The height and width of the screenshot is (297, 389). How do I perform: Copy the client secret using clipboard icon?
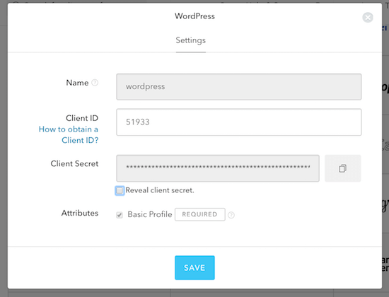click(342, 168)
